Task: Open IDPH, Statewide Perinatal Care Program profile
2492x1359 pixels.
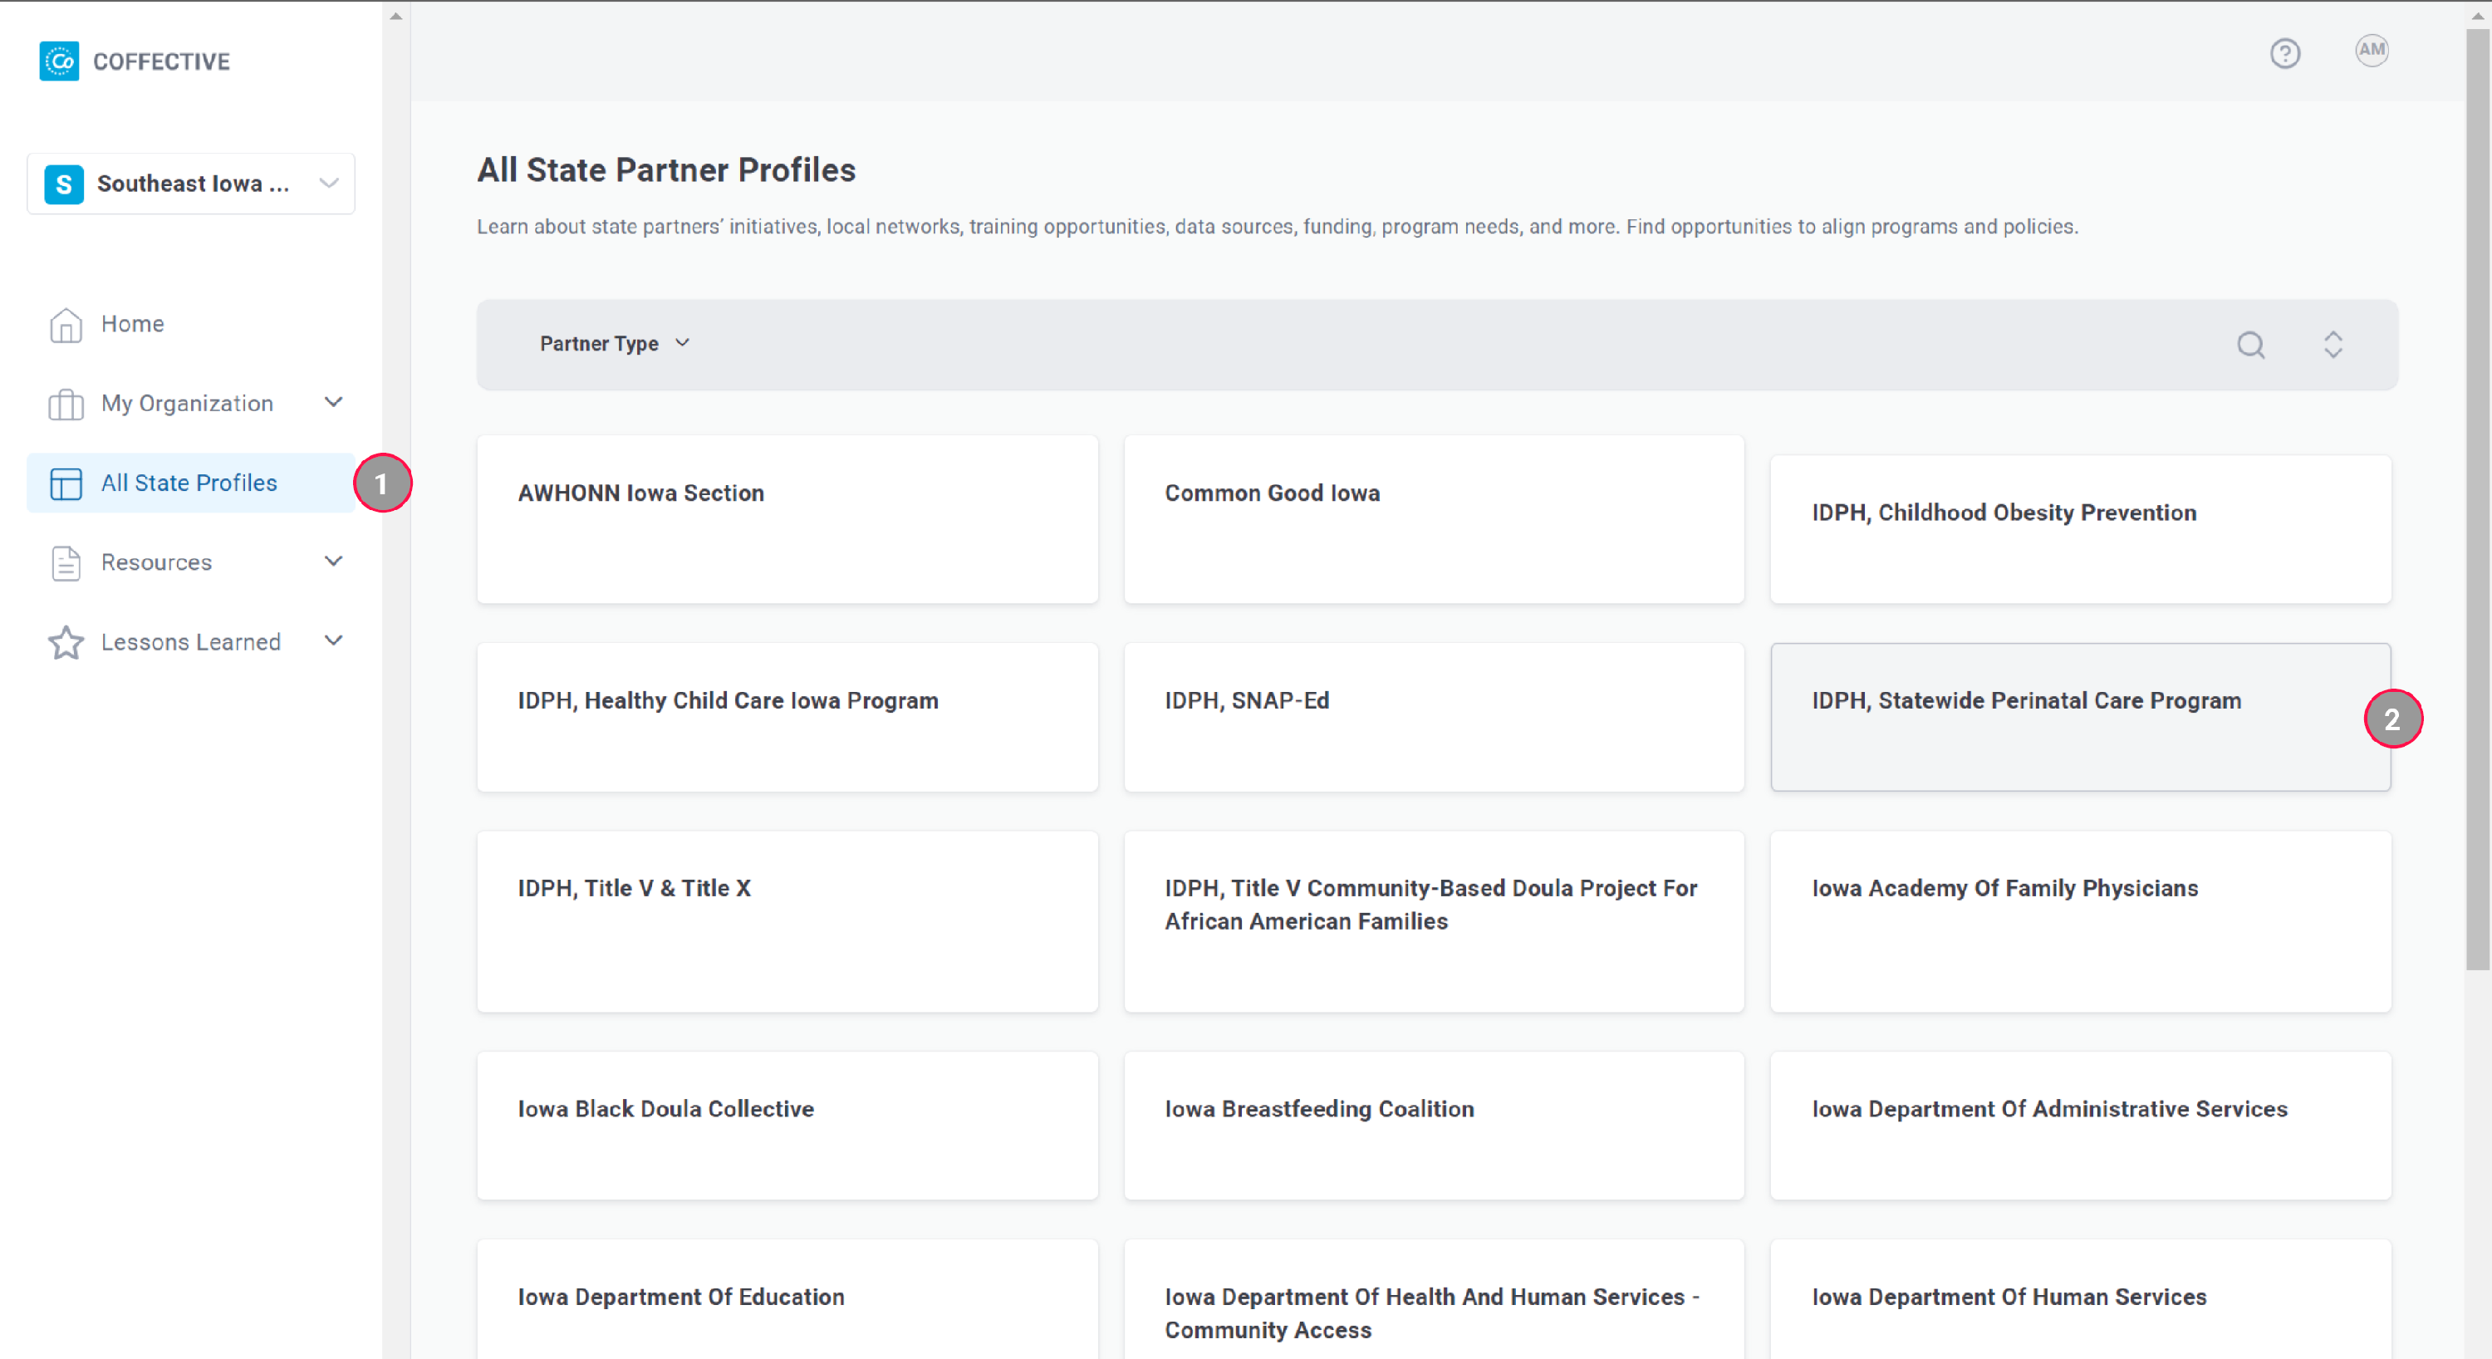Action: tap(2080, 717)
